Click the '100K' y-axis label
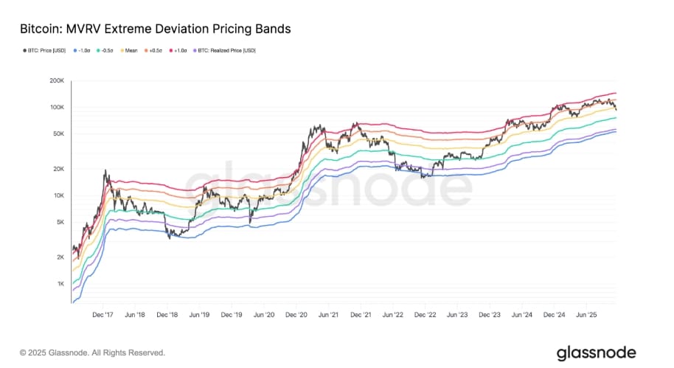The height and width of the screenshot is (368, 674). click(58, 107)
